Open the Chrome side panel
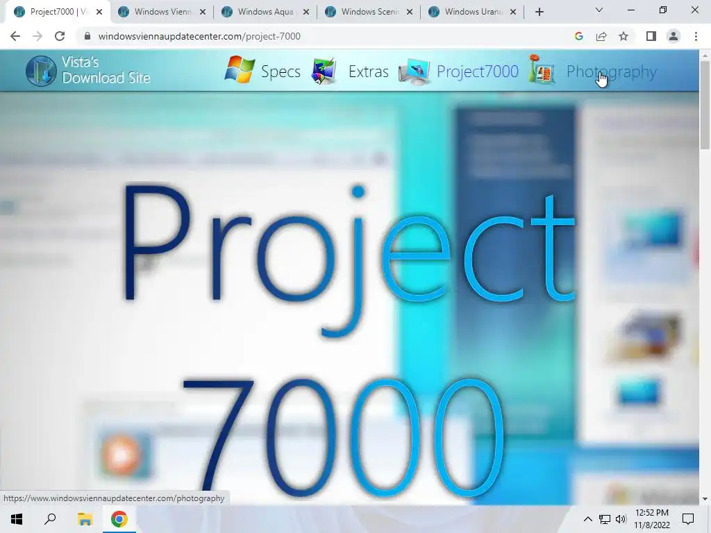This screenshot has height=533, width=711. point(651,36)
